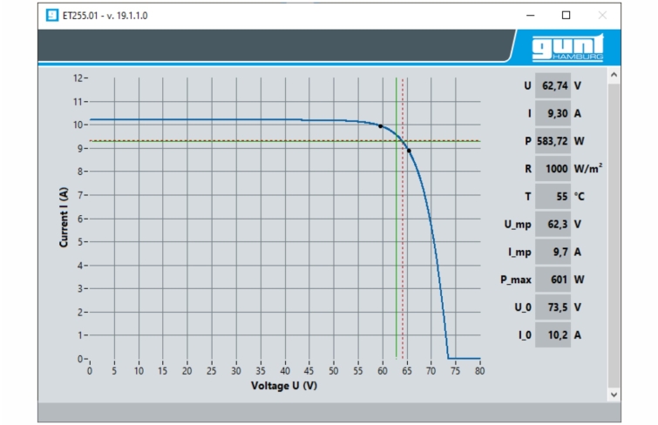Screen dimensions: 658x425
Task: Click the R irradiance field 1000
Action: tap(553, 169)
